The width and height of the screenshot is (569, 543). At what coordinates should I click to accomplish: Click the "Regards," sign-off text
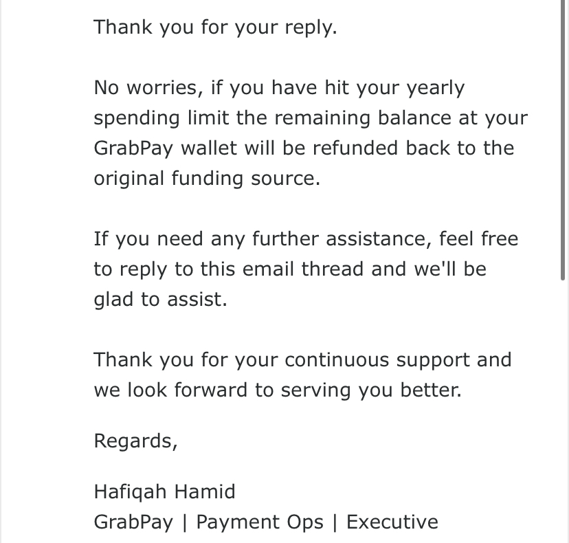click(x=135, y=441)
